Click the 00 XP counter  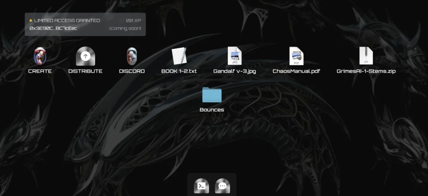[134, 21]
